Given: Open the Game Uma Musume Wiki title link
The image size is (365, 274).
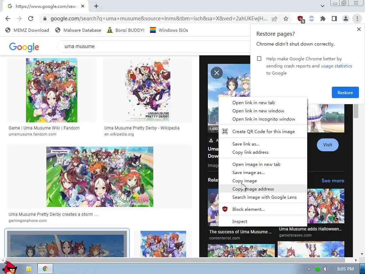Looking at the screenshot, I should coord(44,128).
